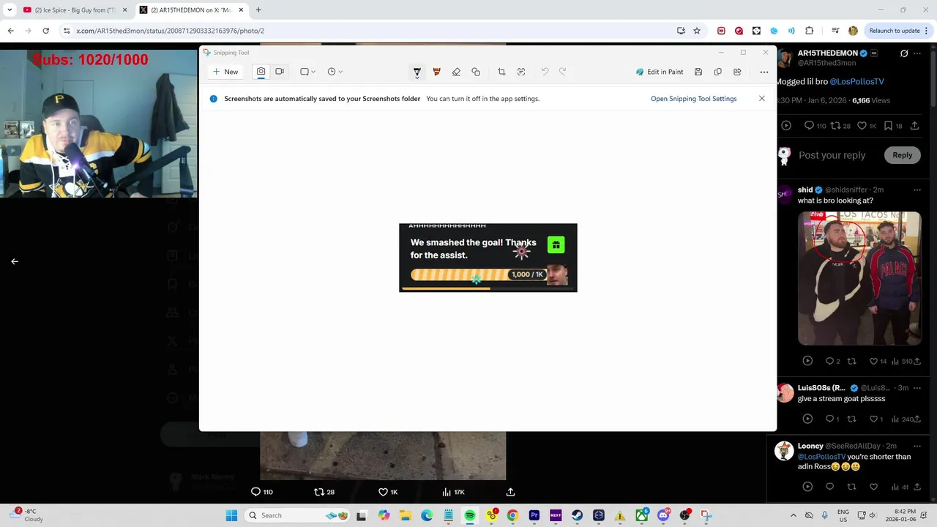Screen dimensions: 937x527
Task: Go back in the browser
Action: point(10,31)
